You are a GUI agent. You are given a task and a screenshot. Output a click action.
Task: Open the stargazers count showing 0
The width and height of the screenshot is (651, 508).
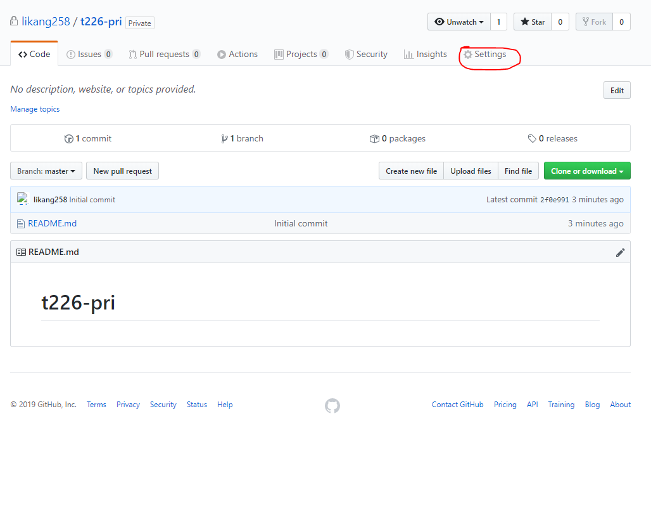coord(560,22)
